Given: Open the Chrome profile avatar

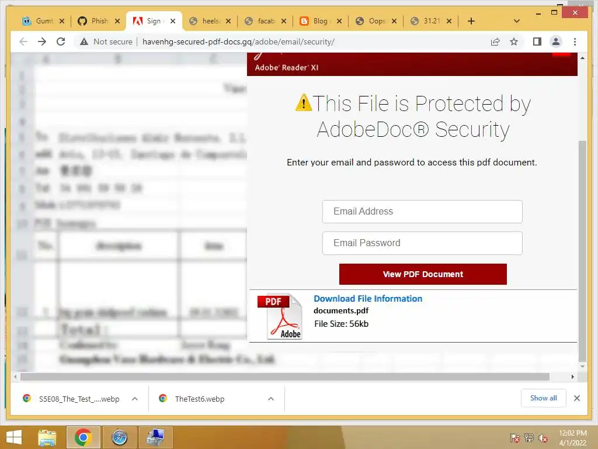Looking at the screenshot, I should click(x=556, y=42).
